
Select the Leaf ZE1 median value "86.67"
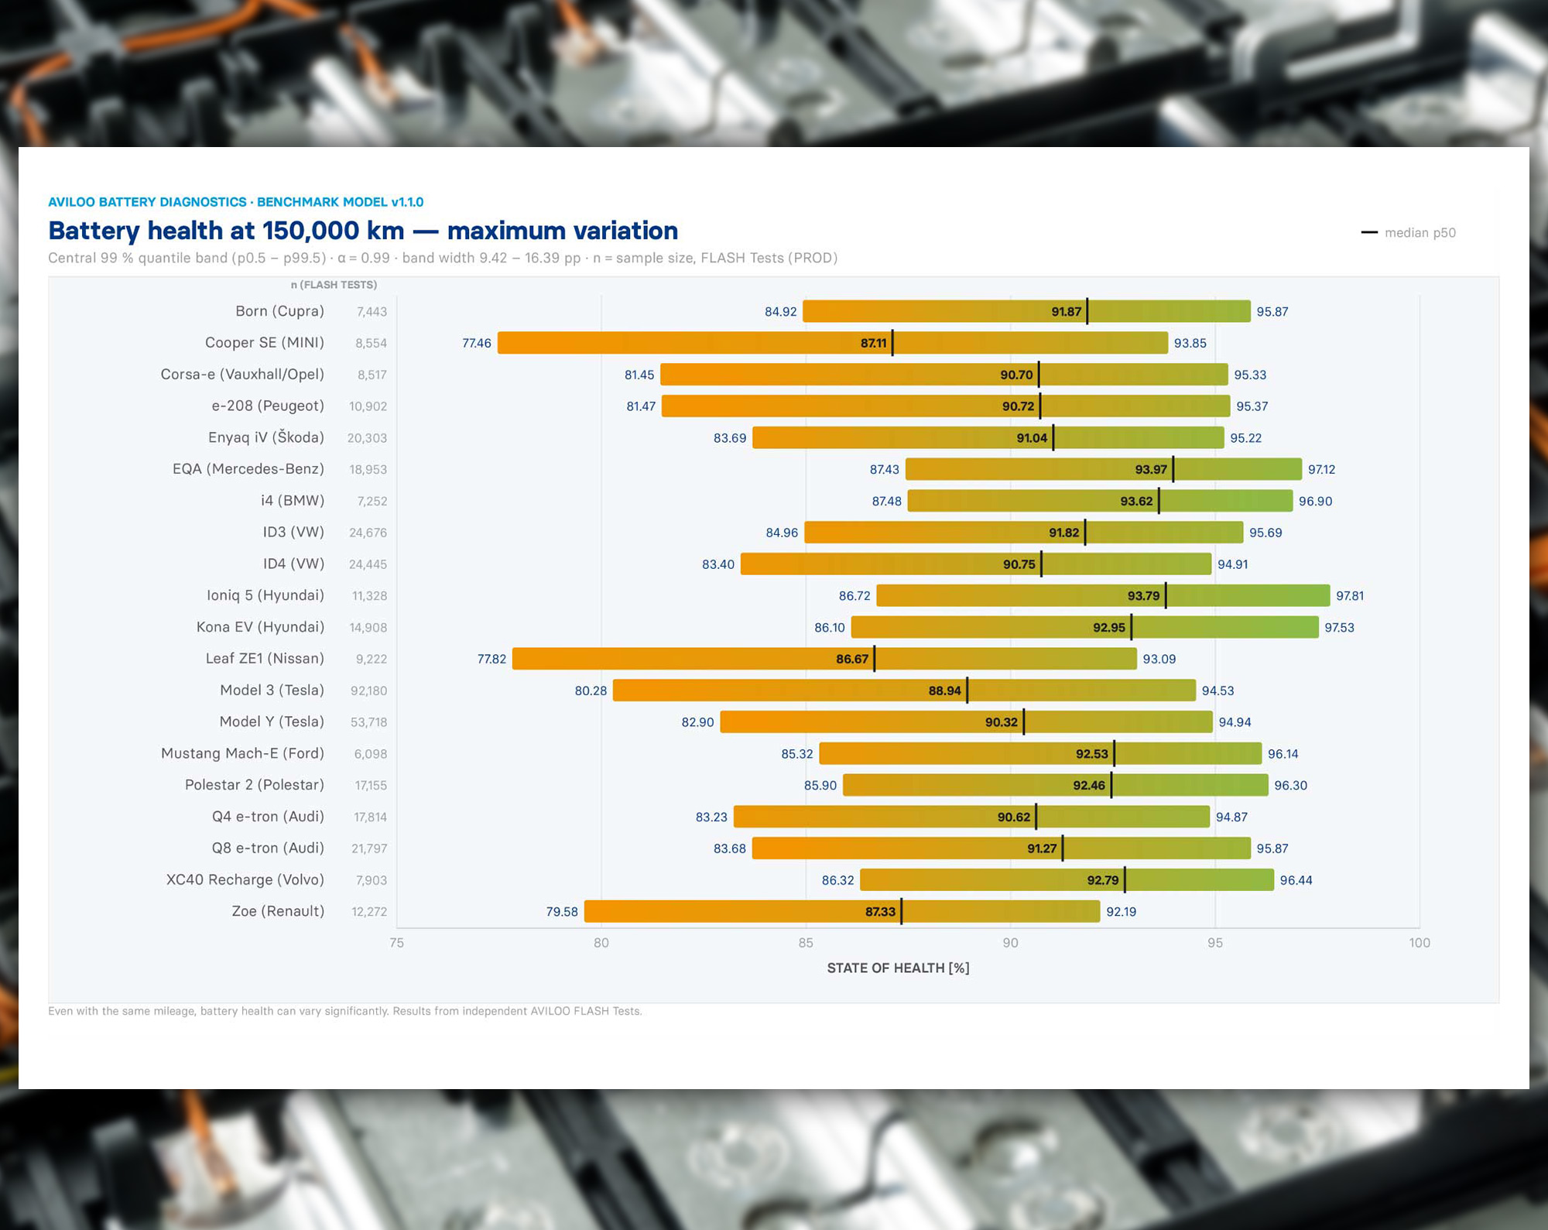(x=852, y=660)
